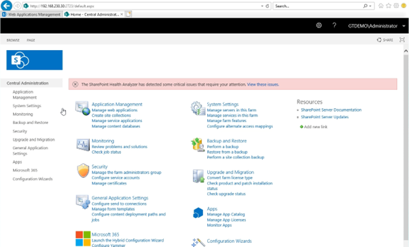
Task: Click the System Settings gears icon
Action: point(198,108)
